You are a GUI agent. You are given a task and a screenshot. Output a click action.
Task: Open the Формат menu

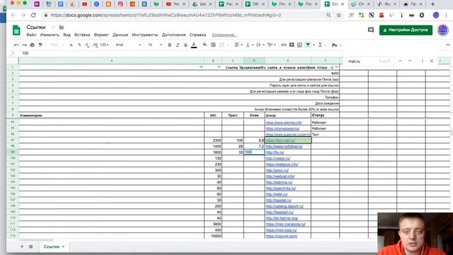point(101,35)
